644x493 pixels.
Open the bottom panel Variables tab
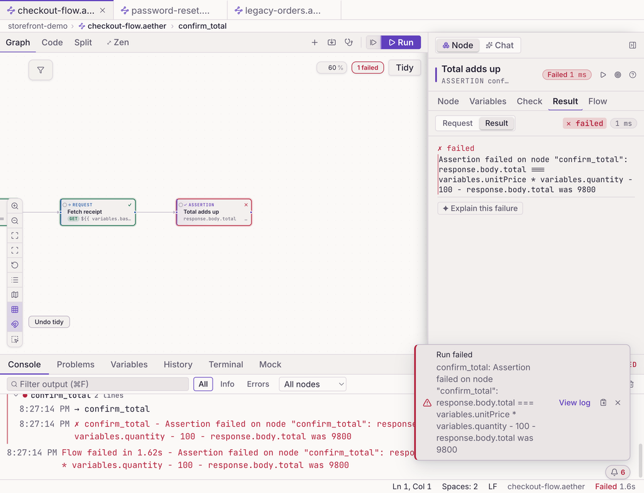pyautogui.click(x=129, y=364)
